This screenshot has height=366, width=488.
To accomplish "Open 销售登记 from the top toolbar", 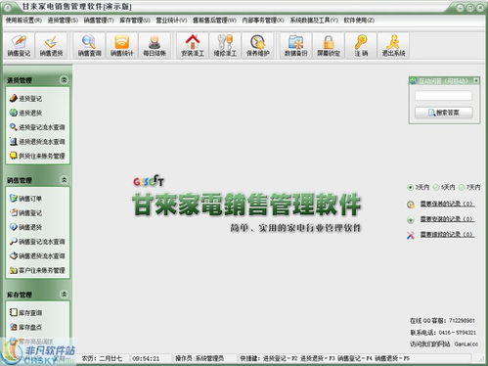I will point(19,45).
